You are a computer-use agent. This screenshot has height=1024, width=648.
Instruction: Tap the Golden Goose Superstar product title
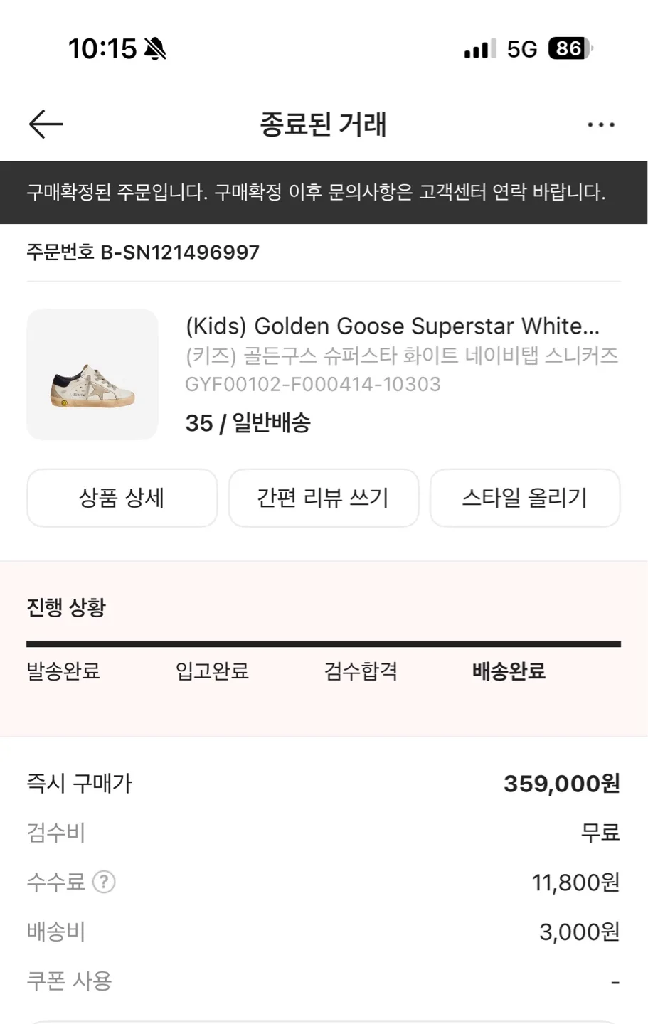(x=392, y=326)
